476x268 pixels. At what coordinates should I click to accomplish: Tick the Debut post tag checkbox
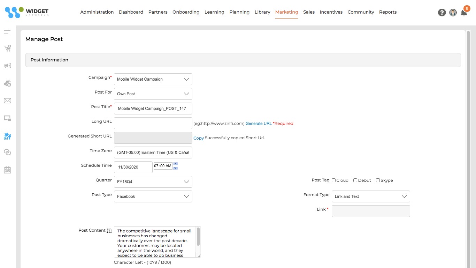[355, 180]
